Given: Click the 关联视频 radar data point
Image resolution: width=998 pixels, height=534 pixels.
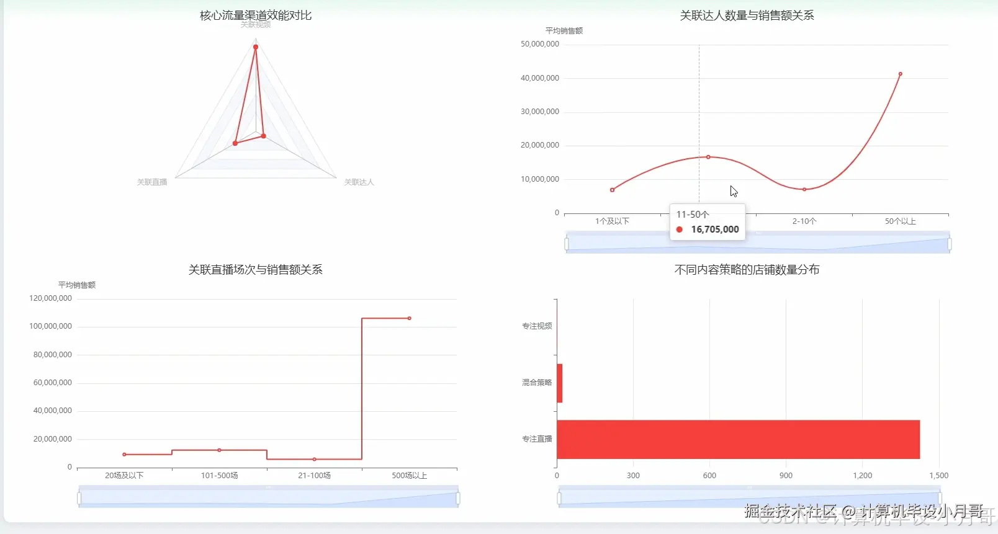Looking at the screenshot, I should point(256,47).
